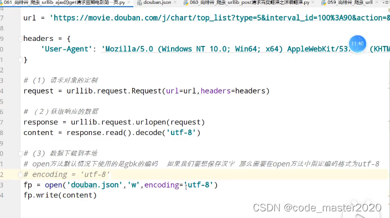Click the 'fp.write(content)' line
This screenshot has width=390, height=218.
click(60, 195)
